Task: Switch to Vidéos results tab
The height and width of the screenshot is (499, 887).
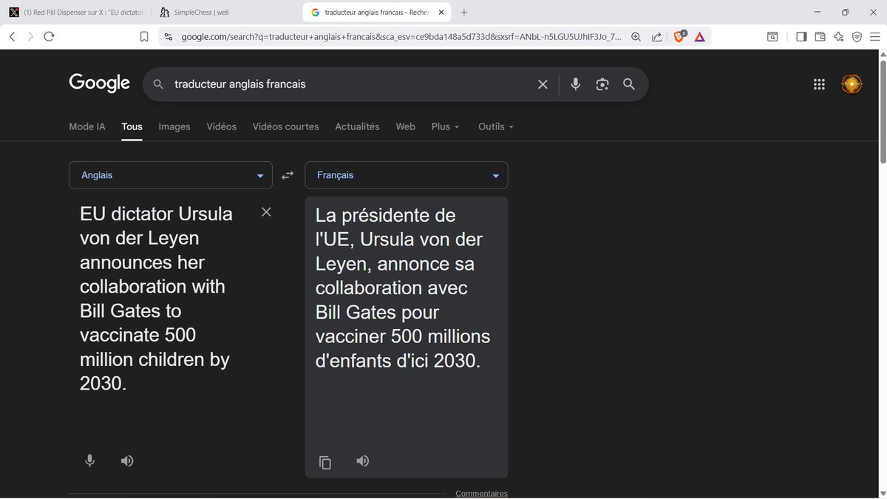Action: click(x=222, y=126)
